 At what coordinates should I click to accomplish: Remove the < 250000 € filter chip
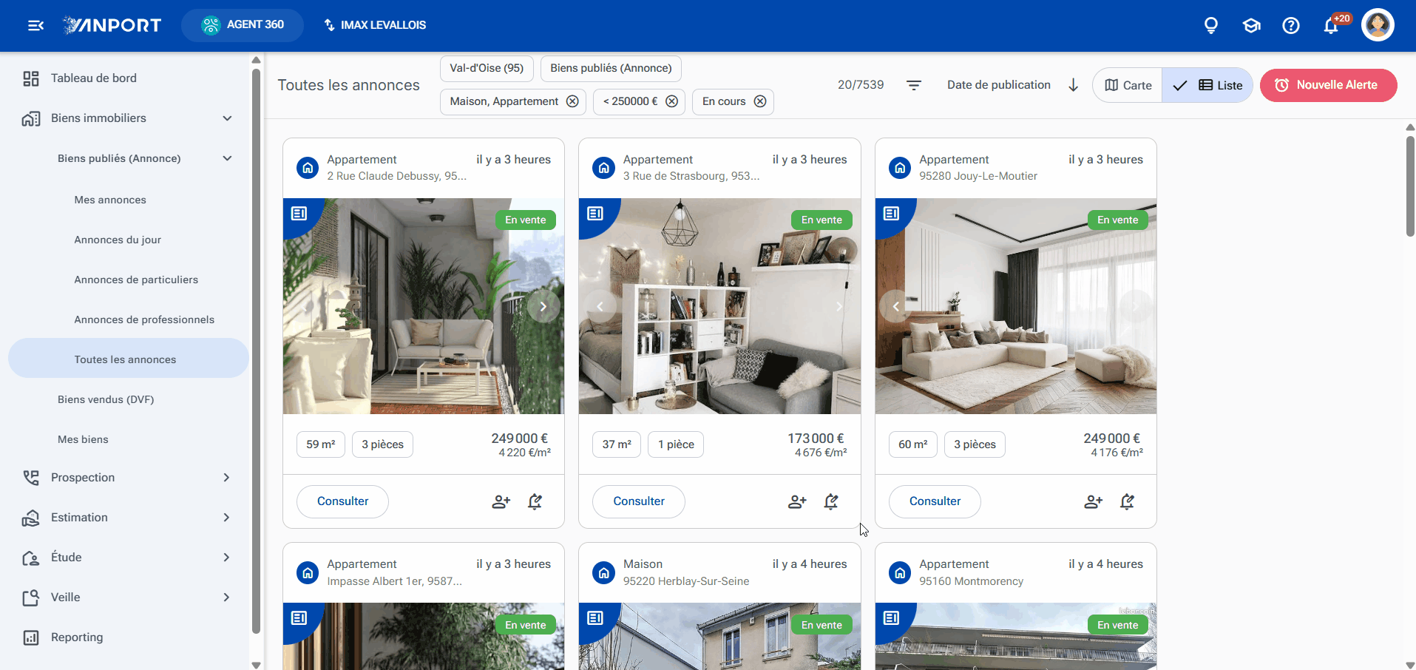tap(671, 101)
